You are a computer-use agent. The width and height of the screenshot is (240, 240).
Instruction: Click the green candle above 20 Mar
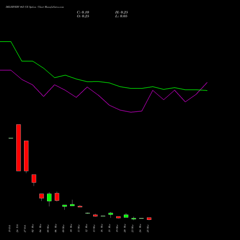126,216
